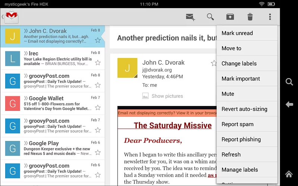Go back using side arrow icon
Image resolution: width=298 pixels, height=186 pixels.
tap(289, 104)
